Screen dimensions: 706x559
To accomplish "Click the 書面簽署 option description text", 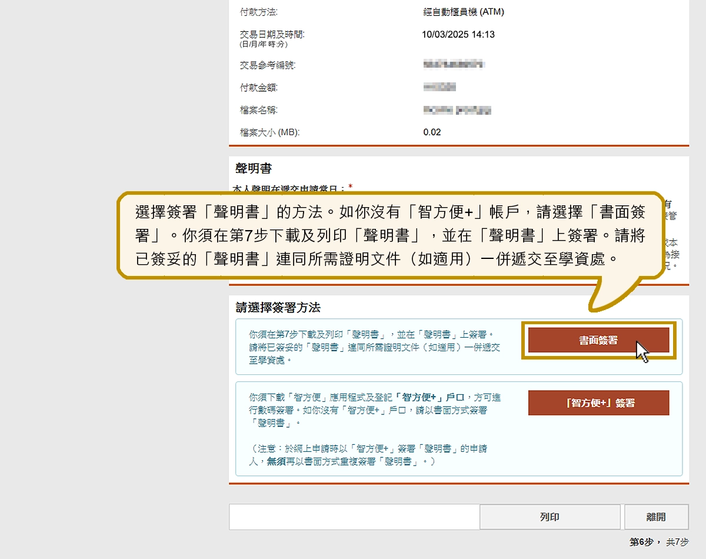I will coord(374,347).
